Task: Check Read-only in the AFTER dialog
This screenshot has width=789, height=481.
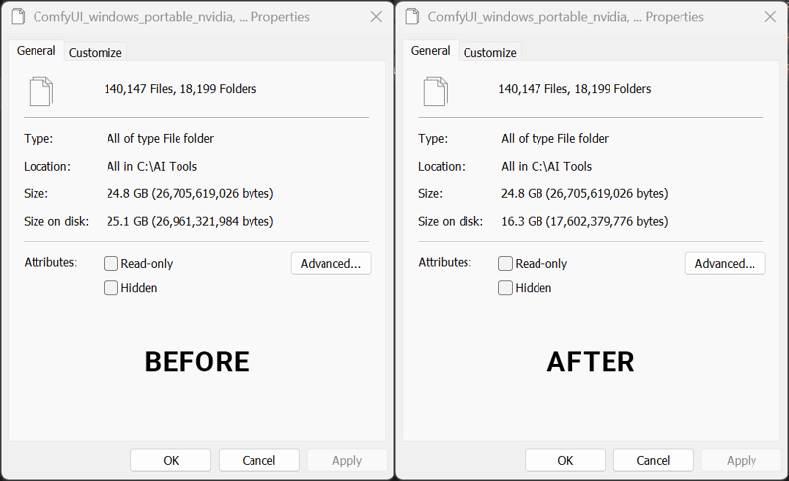Action: 506,264
